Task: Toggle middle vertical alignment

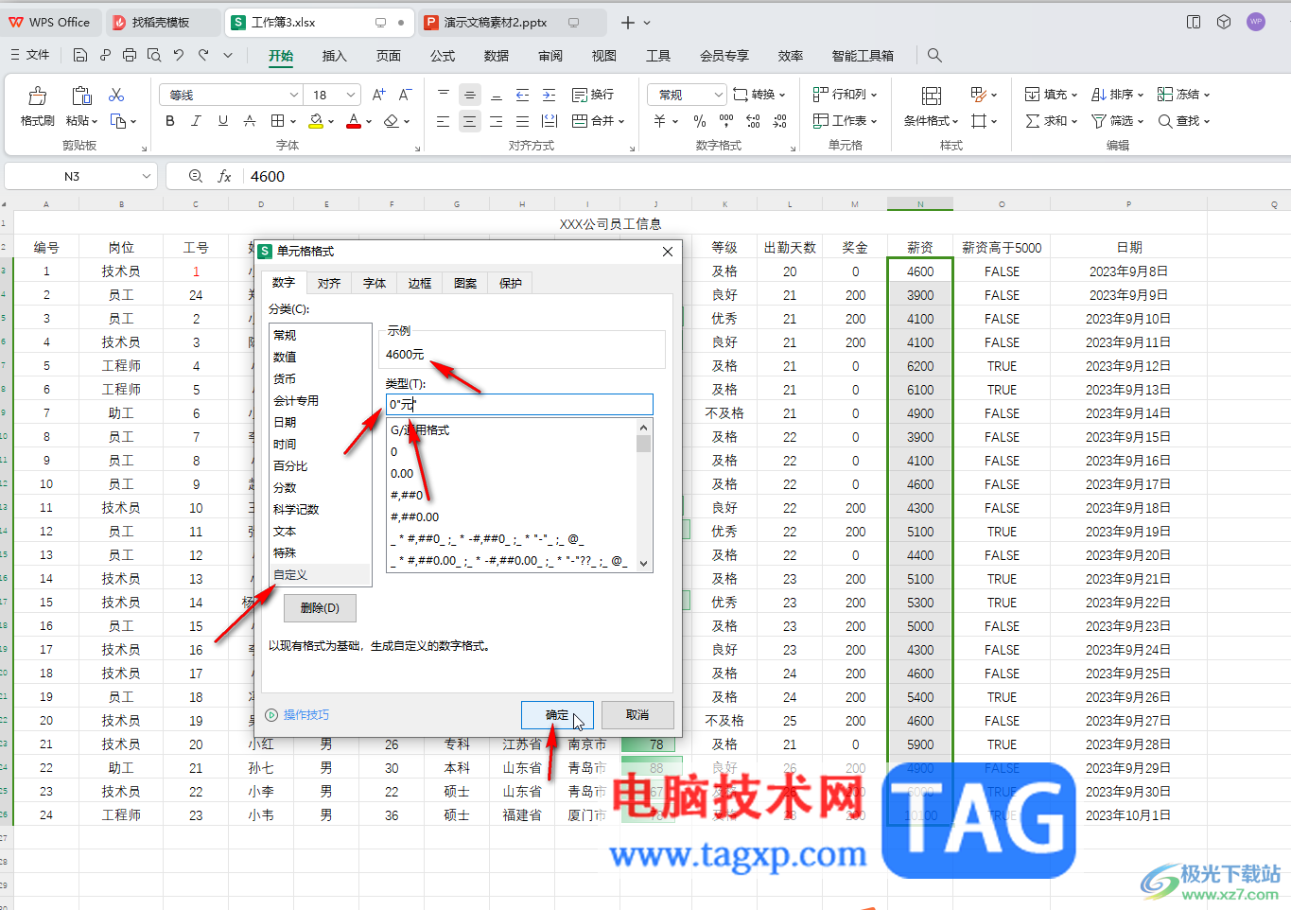Action: pyautogui.click(x=470, y=95)
